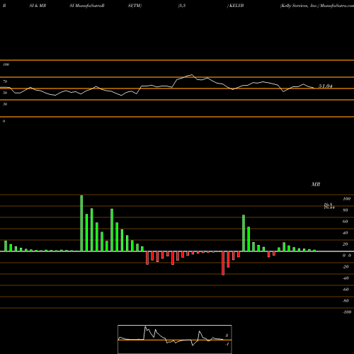
Task: Click the Kelly Services, Inc. MunafaSutra.com title
Action: click(x=317, y=6)
